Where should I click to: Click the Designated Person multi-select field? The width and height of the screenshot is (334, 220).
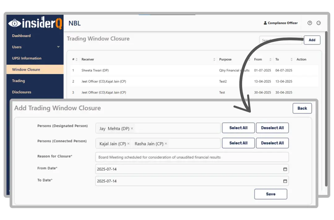[158, 128]
